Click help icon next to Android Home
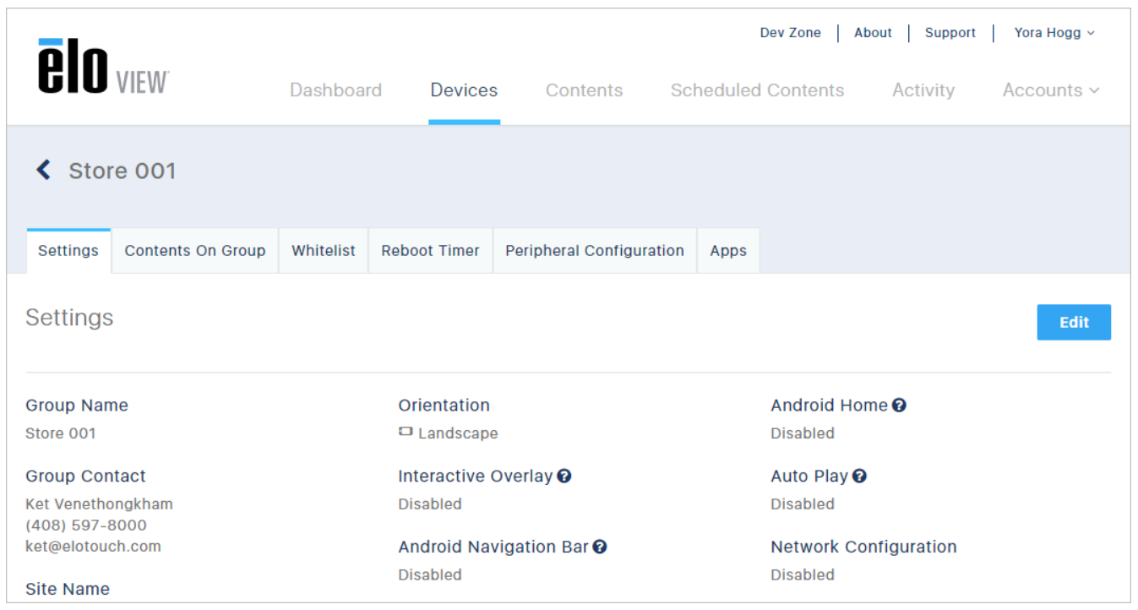1138x610 pixels. click(x=899, y=406)
